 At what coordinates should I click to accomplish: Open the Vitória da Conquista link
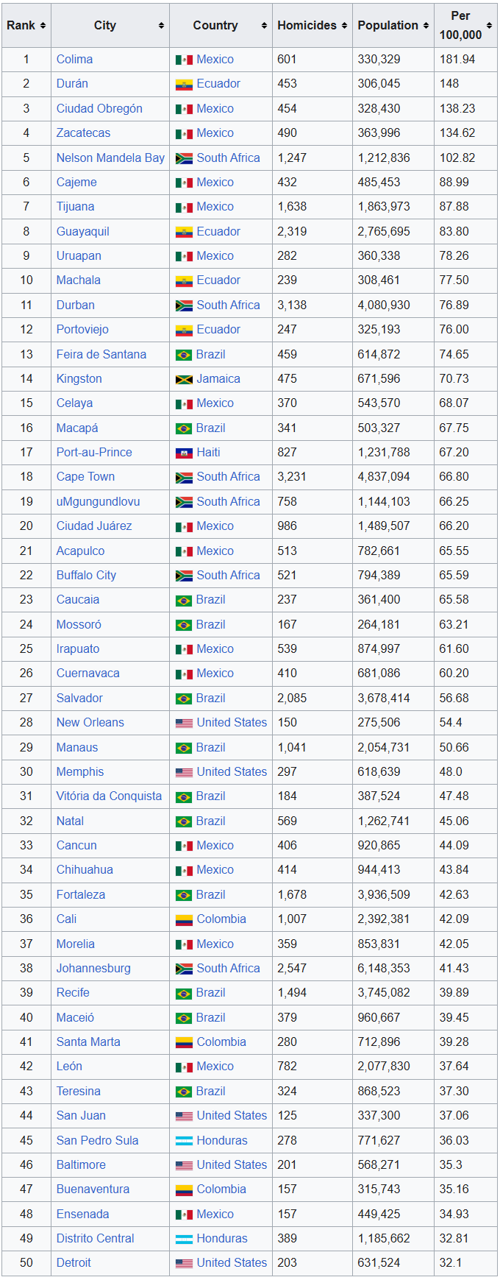tap(109, 796)
